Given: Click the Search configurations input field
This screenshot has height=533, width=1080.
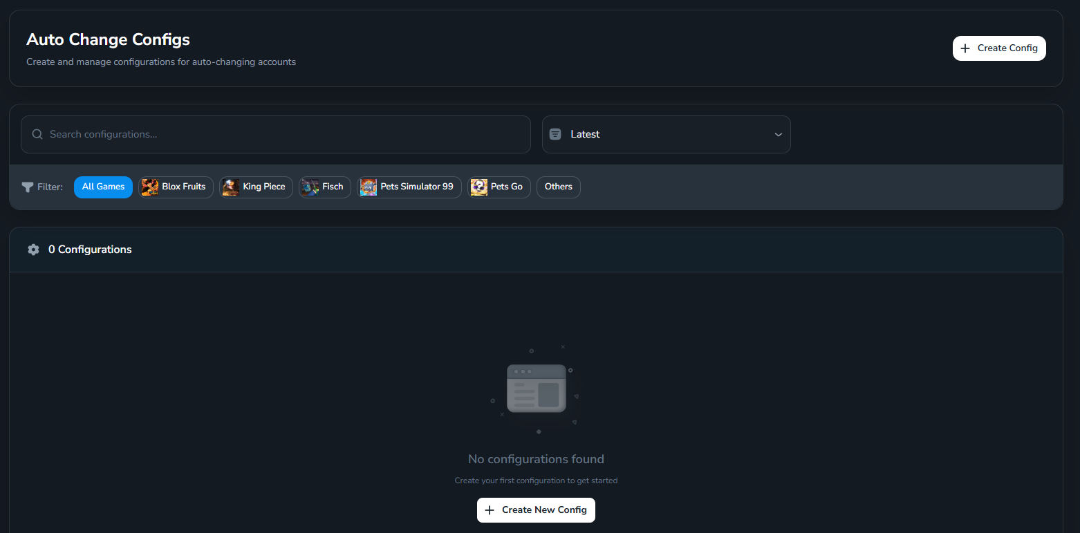Looking at the screenshot, I should point(275,133).
